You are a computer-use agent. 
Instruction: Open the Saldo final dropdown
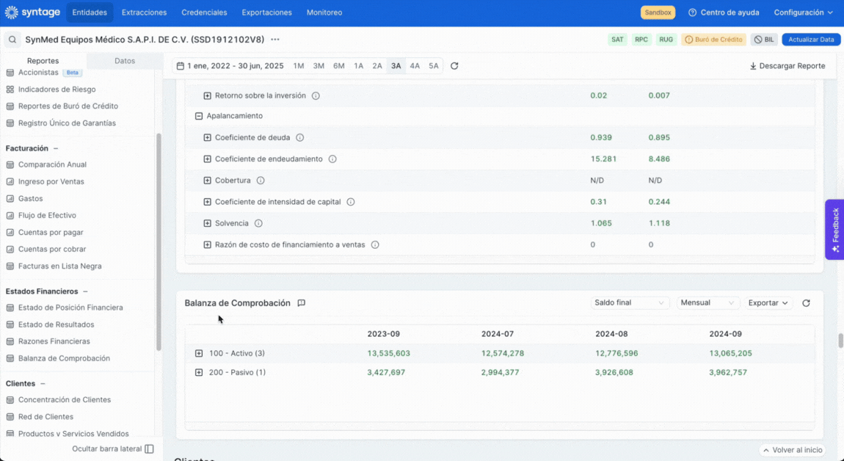[630, 303]
